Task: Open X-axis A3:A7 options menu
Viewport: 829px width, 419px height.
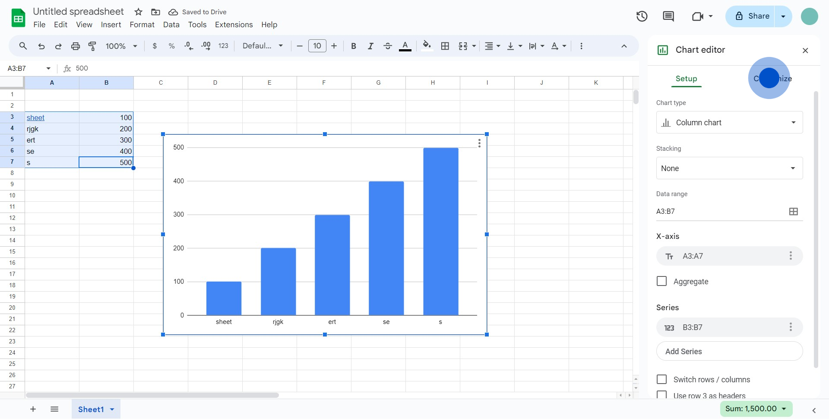Action: click(791, 256)
